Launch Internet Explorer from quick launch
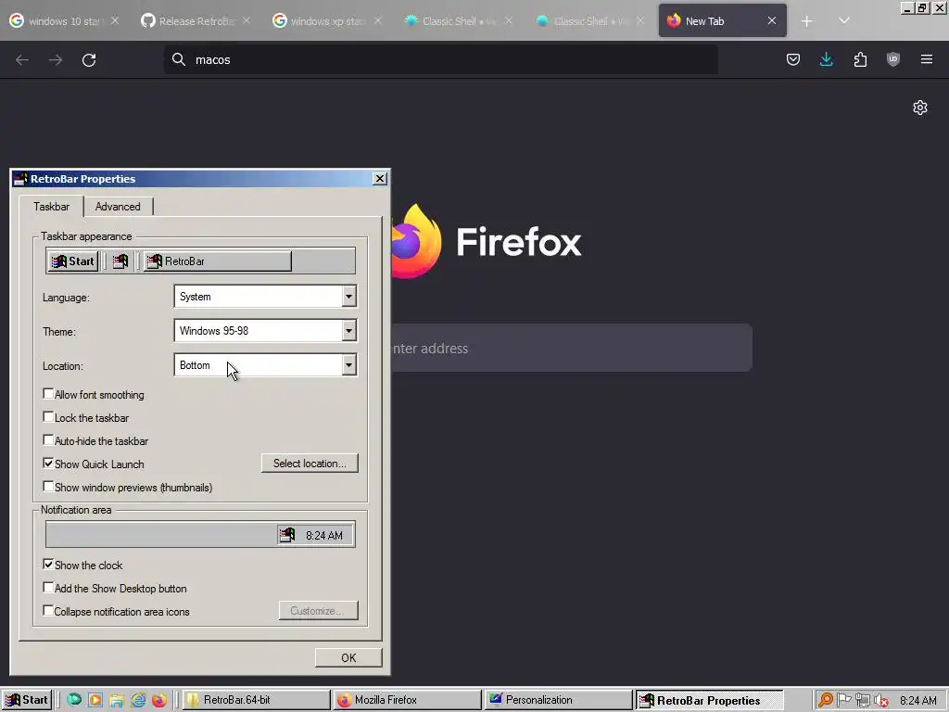The height and width of the screenshot is (712, 949). click(138, 700)
